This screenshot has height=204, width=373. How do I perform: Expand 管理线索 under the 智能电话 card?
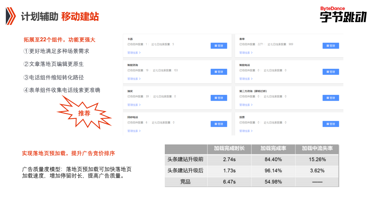(245, 79)
